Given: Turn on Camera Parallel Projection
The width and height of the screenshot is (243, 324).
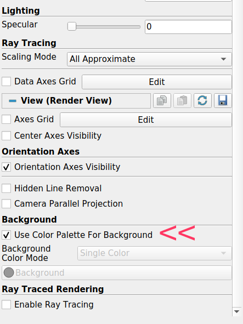Looking at the screenshot, I should coord(7,204).
